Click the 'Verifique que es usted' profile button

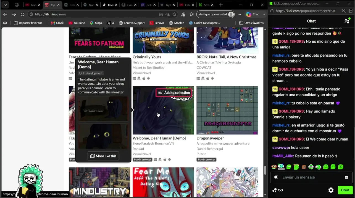click(x=216, y=14)
